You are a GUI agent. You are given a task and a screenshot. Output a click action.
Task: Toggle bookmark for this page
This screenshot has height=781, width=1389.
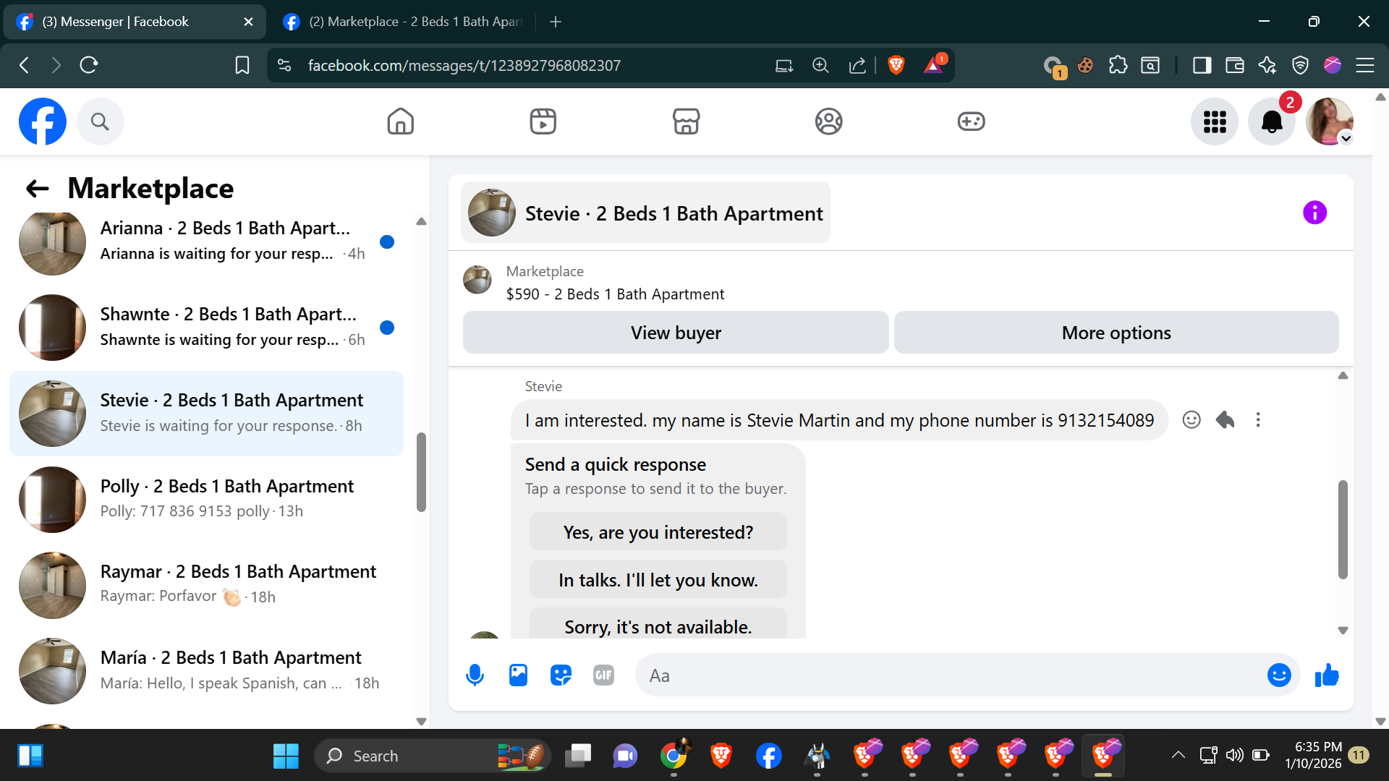pyautogui.click(x=242, y=65)
